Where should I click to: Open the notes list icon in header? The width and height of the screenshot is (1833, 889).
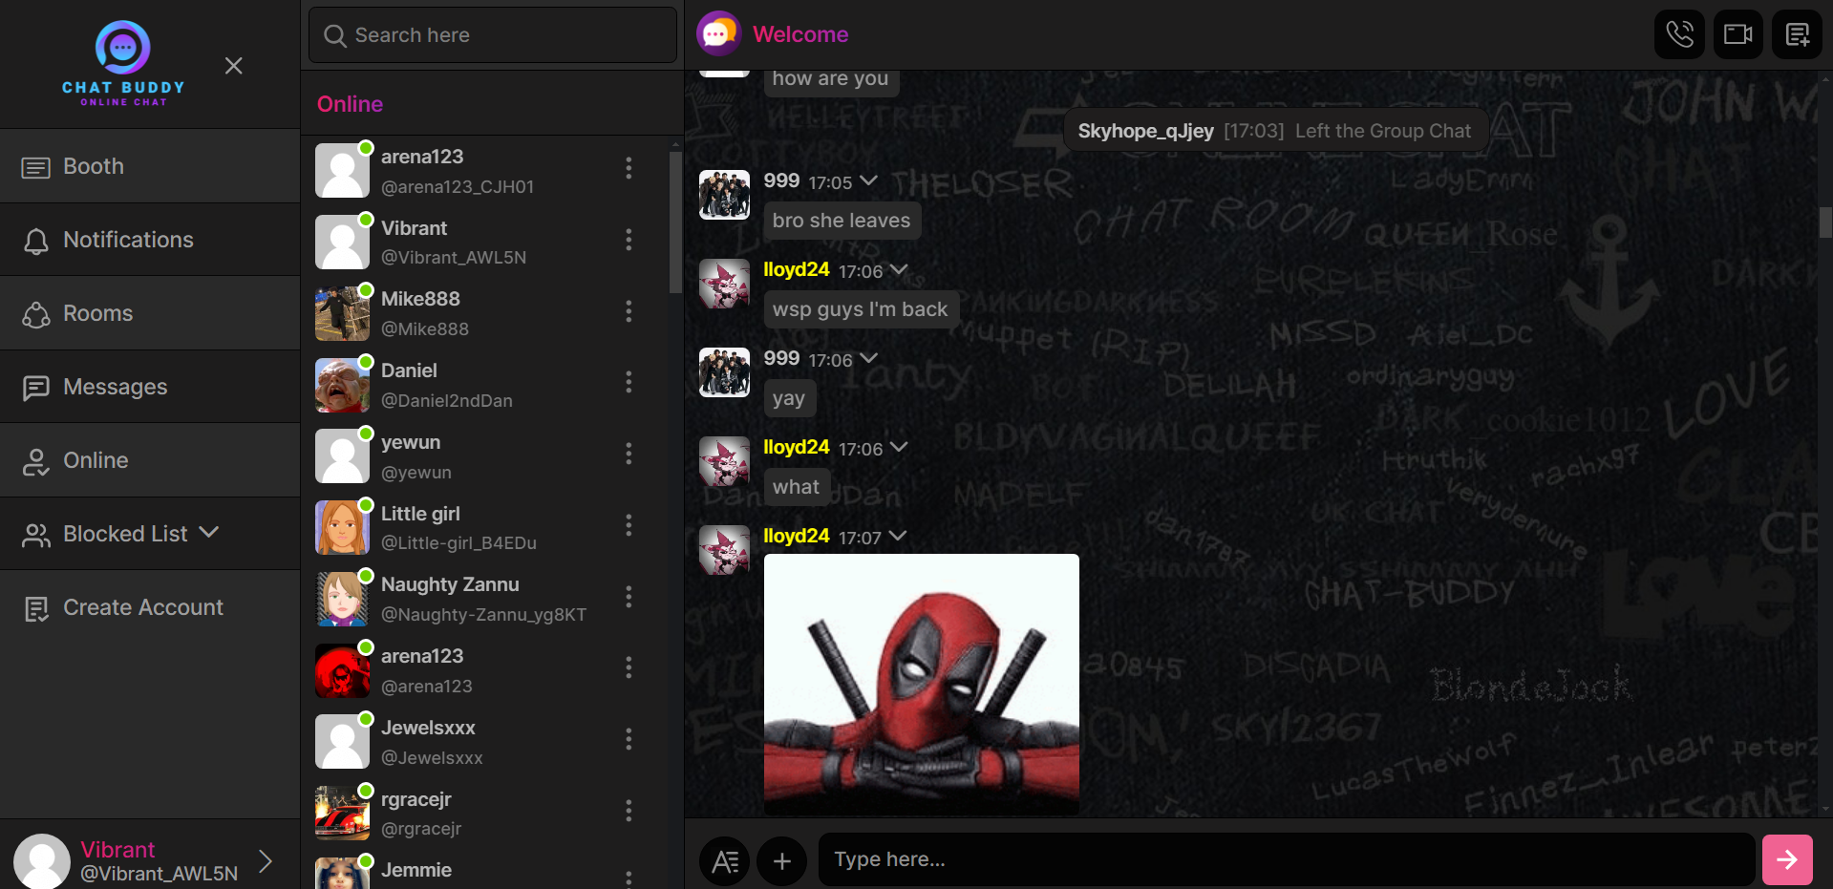pyautogui.click(x=1797, y=34)
